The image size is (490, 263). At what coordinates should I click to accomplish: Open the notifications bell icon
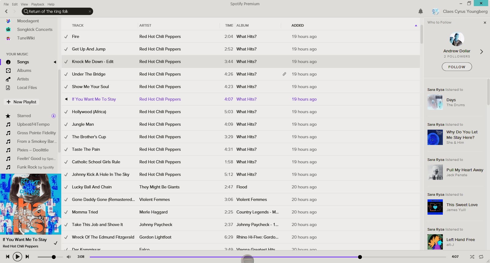tap(420, 11)
